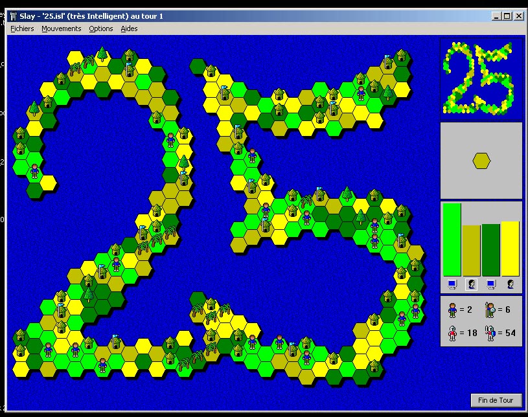528x417 pixels.
Task: Click the island minimap showing the 25
Action: pos(481,78)
